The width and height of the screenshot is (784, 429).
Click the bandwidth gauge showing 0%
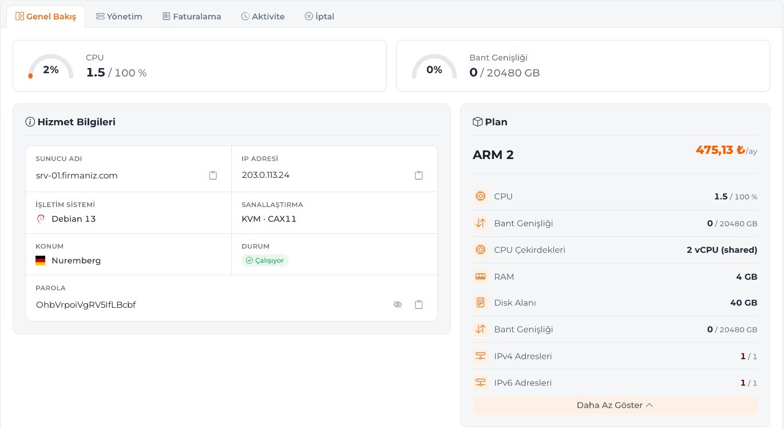pyautogui.click(x=434, y=67)
